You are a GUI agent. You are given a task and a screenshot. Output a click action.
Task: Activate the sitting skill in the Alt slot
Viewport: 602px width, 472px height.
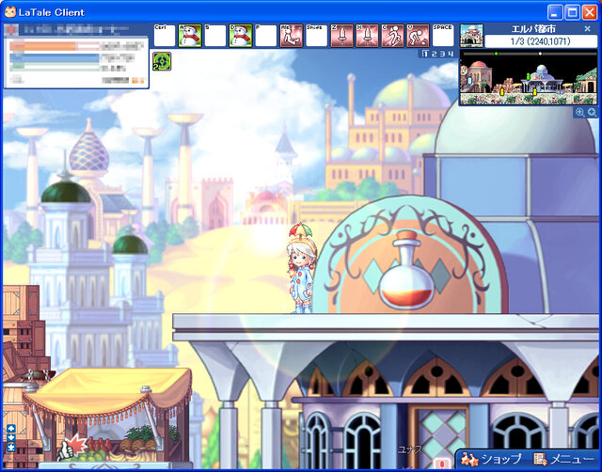(x=292, y=36)
